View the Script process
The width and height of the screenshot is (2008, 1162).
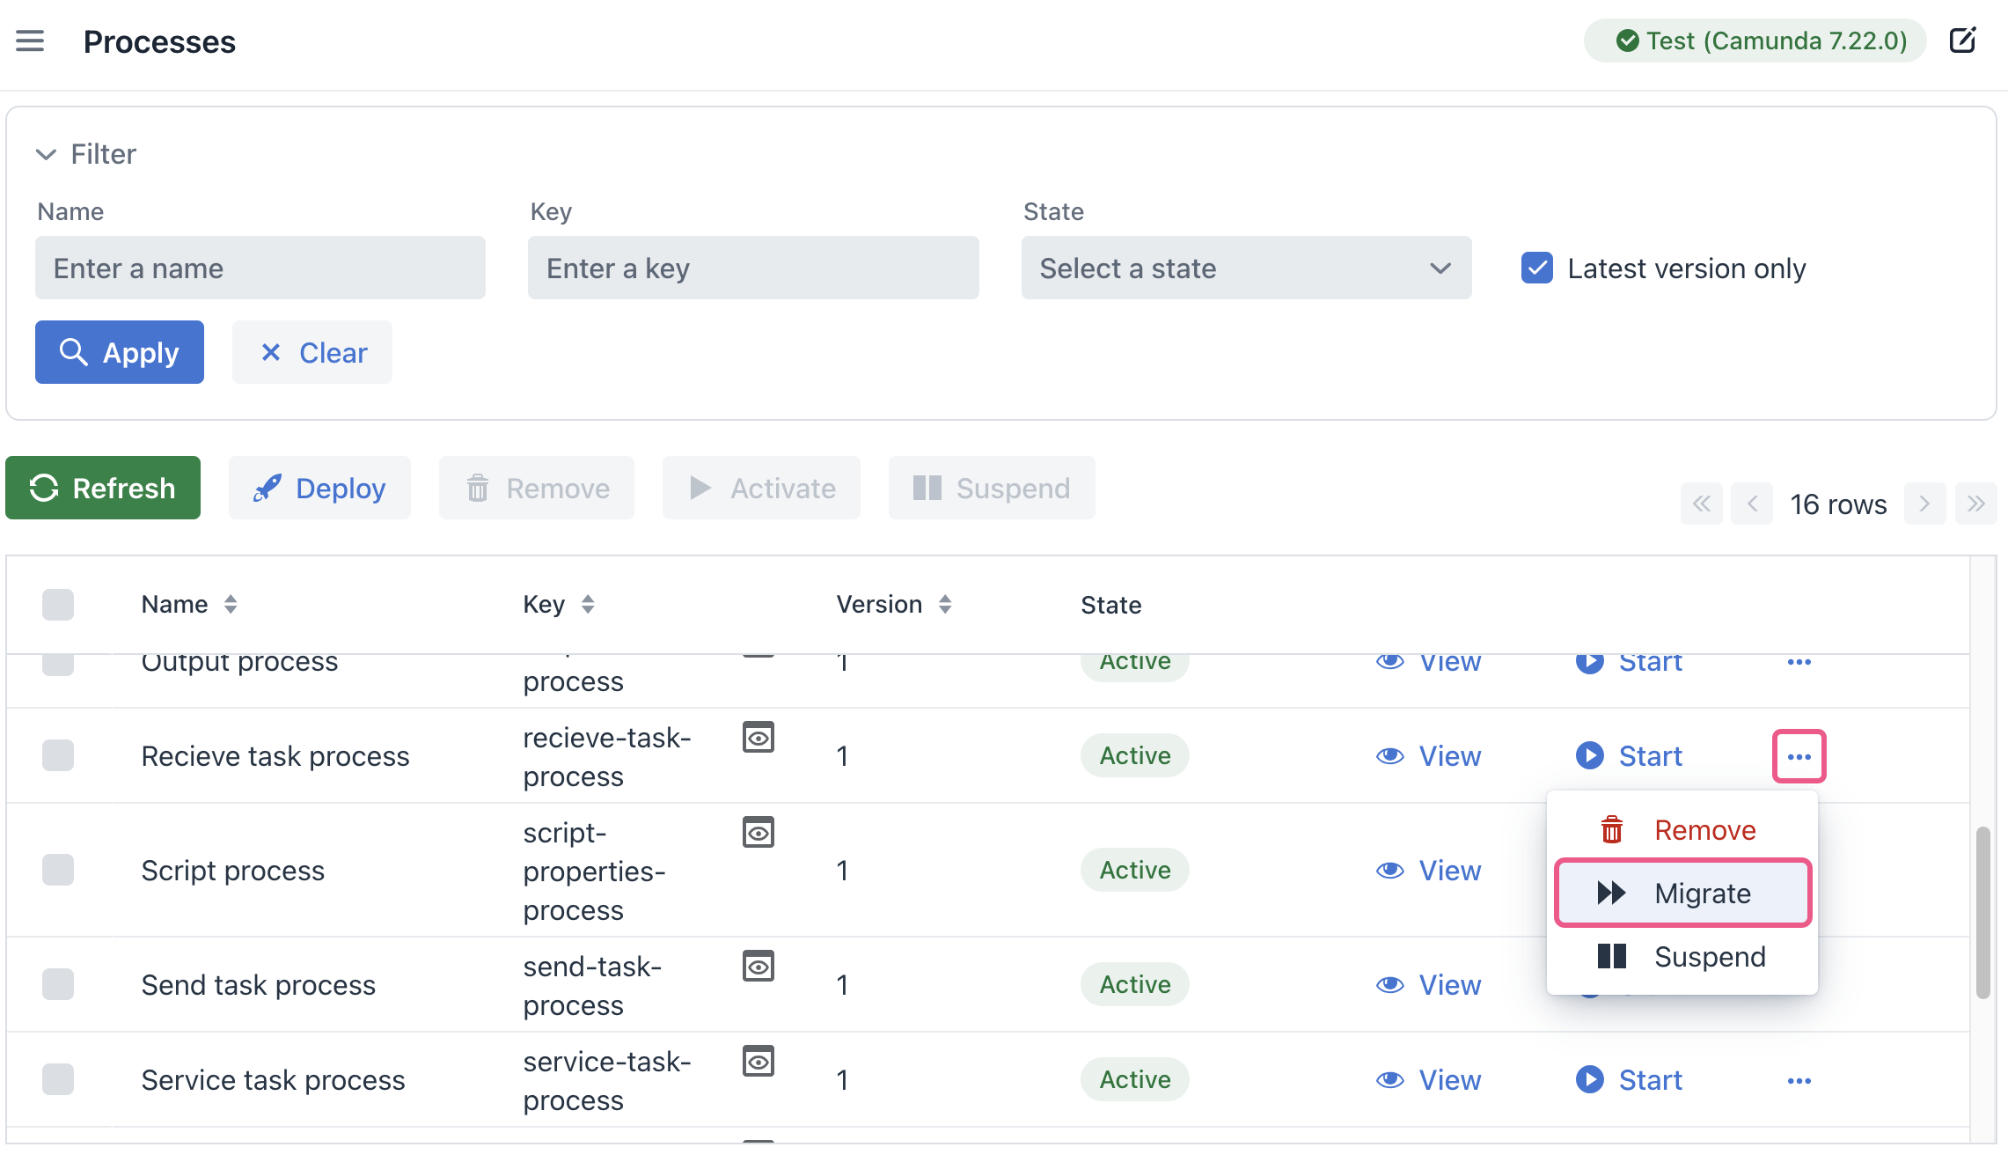(x=1428, y=871)
